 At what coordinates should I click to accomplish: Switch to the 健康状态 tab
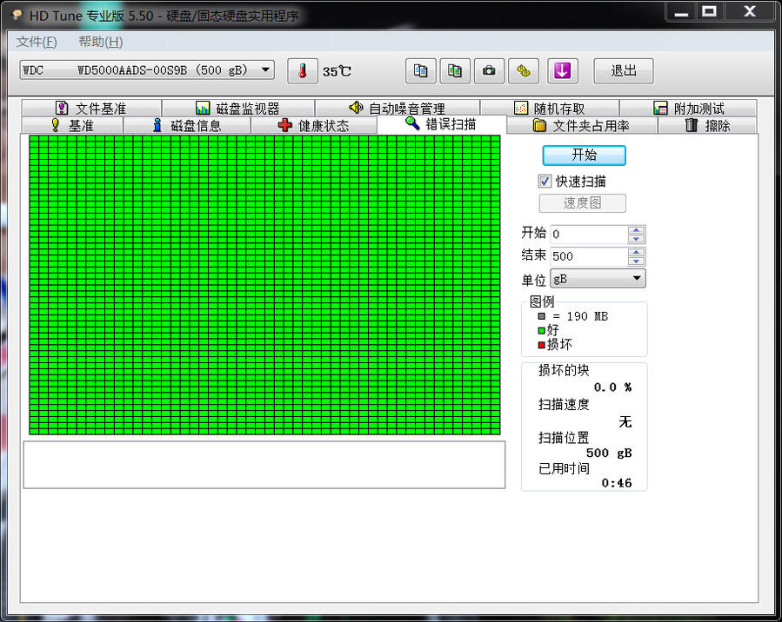click(314, 125)
